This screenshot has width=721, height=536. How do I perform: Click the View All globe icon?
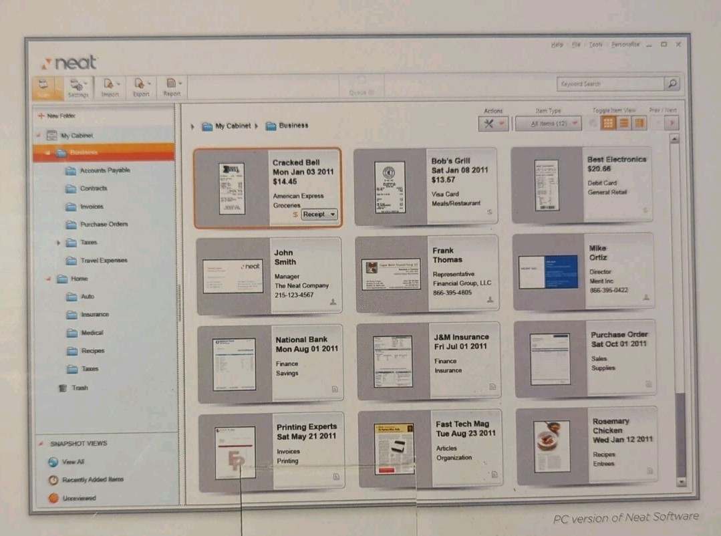[53, 461]
